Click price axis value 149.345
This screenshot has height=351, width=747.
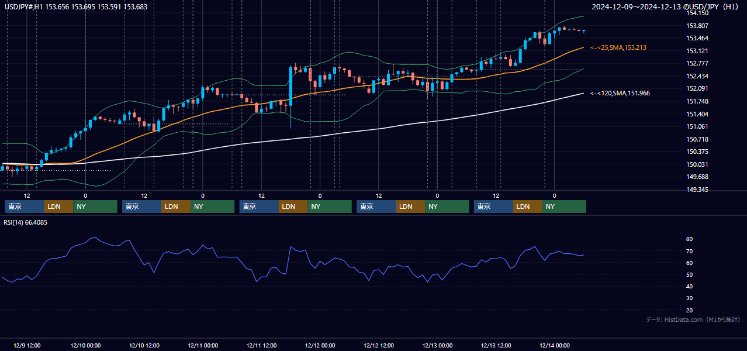point(697,190)
